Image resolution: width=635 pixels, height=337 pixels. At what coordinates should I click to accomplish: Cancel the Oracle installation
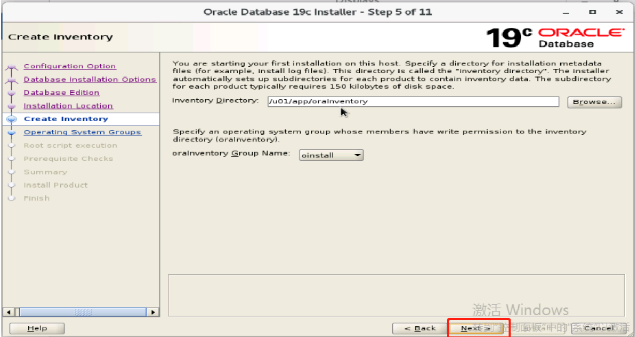click(598, 328)
